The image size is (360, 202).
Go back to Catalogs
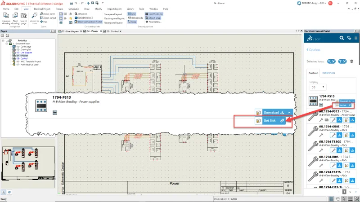coord(314,49)
